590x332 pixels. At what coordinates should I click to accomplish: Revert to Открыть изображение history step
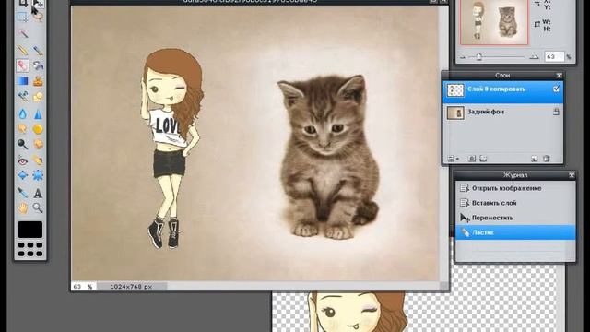tap(515, 188)
